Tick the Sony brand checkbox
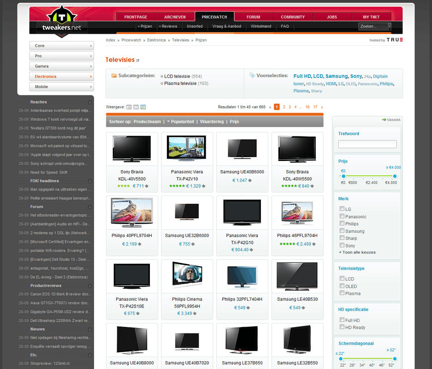This screenshot has width=432, height=369. pyautogui.click(x=342, y=245)
